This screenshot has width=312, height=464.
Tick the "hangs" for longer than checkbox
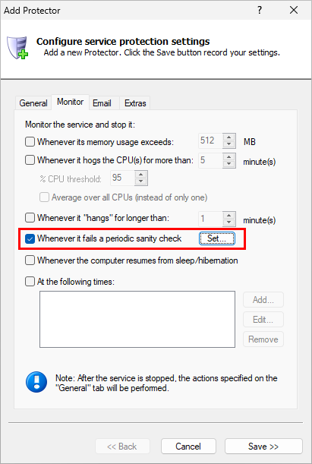tap(30, 218)
